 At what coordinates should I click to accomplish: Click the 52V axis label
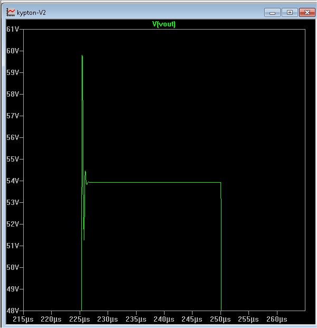[13, 224]
